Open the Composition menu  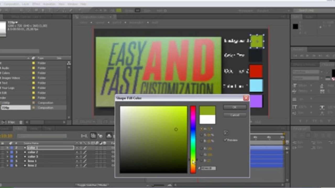(x=12, y=4)
